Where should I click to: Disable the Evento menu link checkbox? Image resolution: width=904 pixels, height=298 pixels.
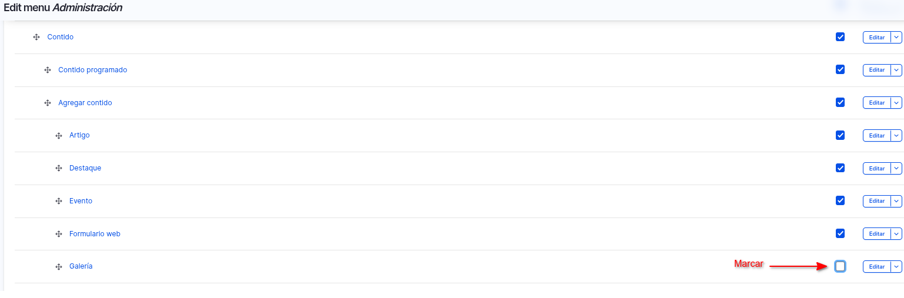coord(841,200)
